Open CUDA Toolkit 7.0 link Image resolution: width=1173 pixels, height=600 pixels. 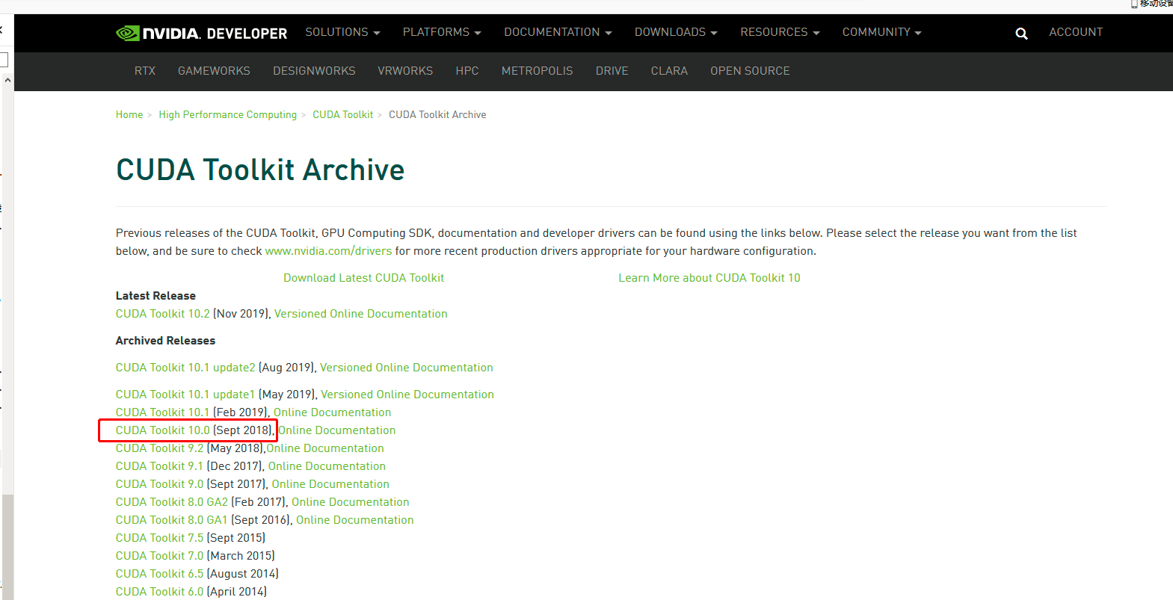click(159, 556)
